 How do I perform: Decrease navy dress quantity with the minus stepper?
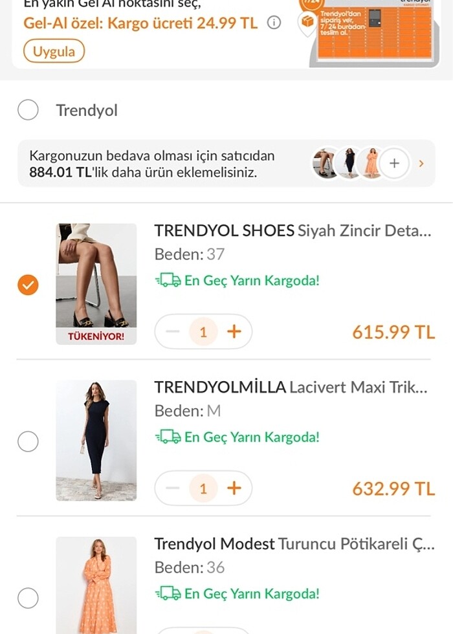[172, 488]
